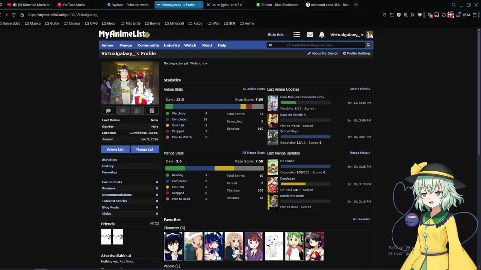The height and width of the screenshot is (270, 481).
Task: Expand the Virtualgalaxy_ account dropdown arrow
Action: (x=362, y=35)
